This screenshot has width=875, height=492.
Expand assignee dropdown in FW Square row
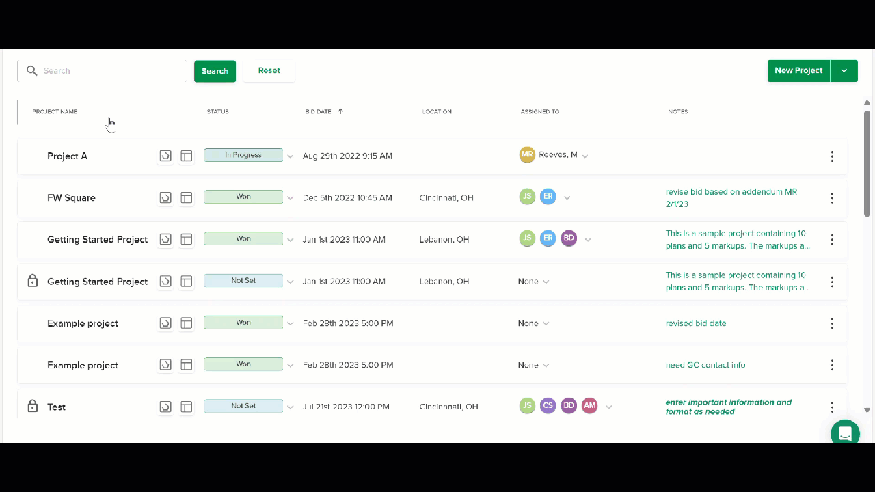click(567, 198)
